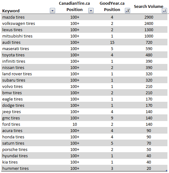Open the filtered GoodYear.ca Position dropdown
The width and height of the screenshot is (169, 173).
(127, 11)
